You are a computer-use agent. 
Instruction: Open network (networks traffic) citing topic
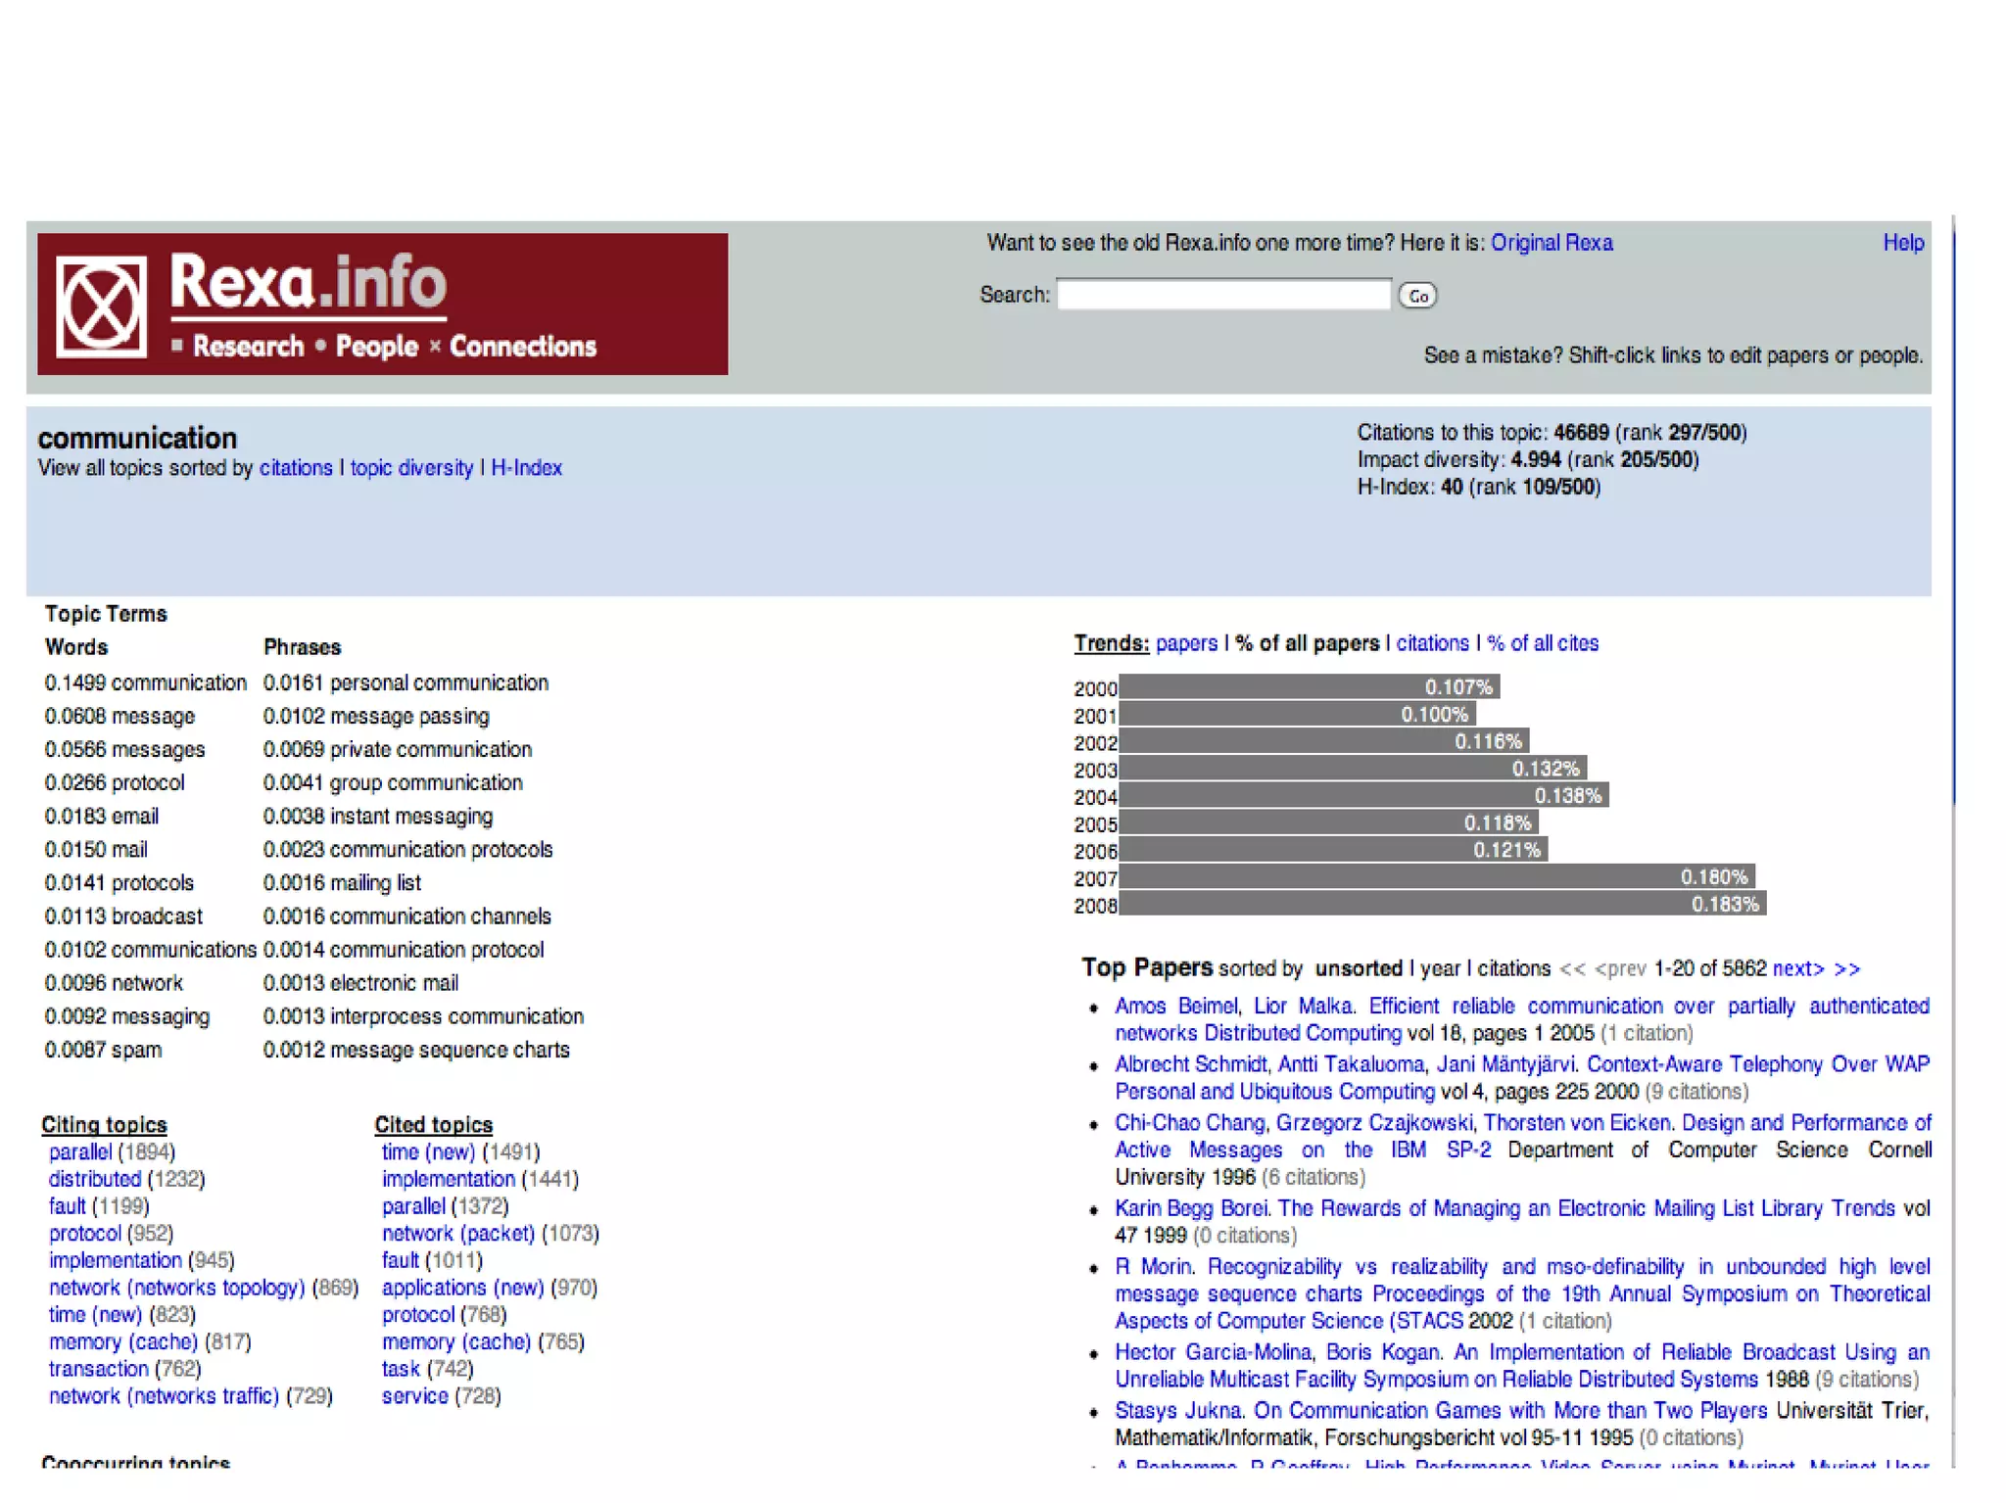pyautogui.click(x=164, y=1395)
